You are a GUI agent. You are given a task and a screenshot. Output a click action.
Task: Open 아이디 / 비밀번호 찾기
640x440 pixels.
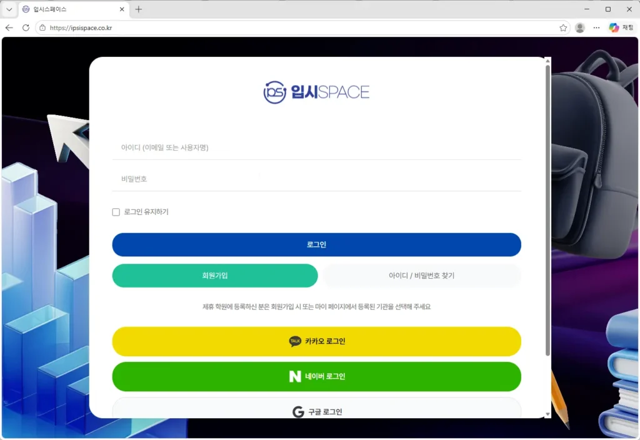pyautogui.click(x=422, y=276)
